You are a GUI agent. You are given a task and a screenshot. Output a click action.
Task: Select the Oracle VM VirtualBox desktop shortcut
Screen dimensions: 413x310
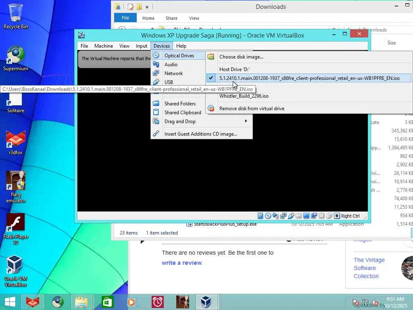pyautogui.click(x=16, y=271)
